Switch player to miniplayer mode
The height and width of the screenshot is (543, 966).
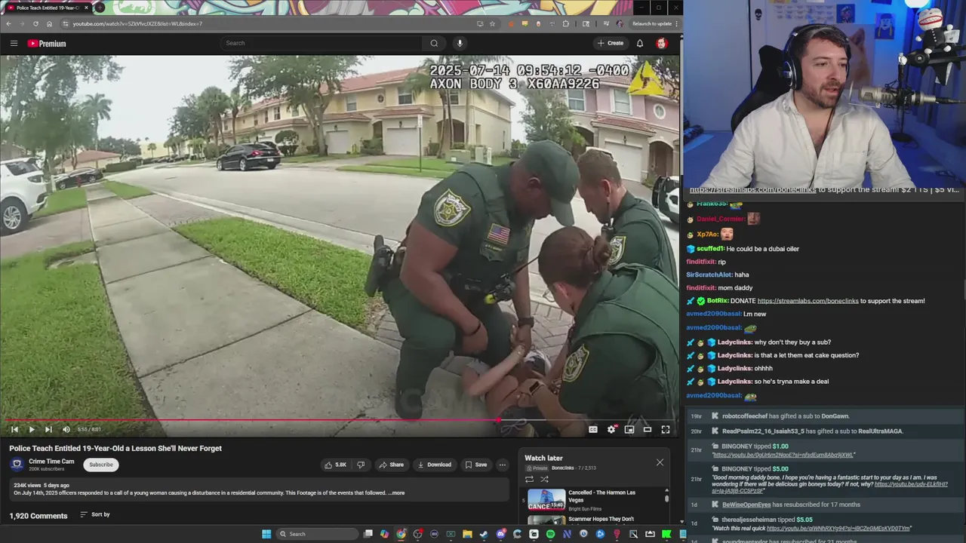tap(629, 429)
